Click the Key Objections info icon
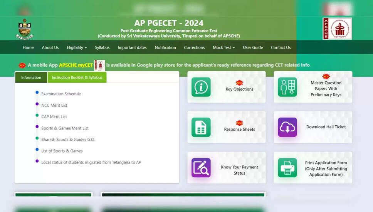 (201, 87)
